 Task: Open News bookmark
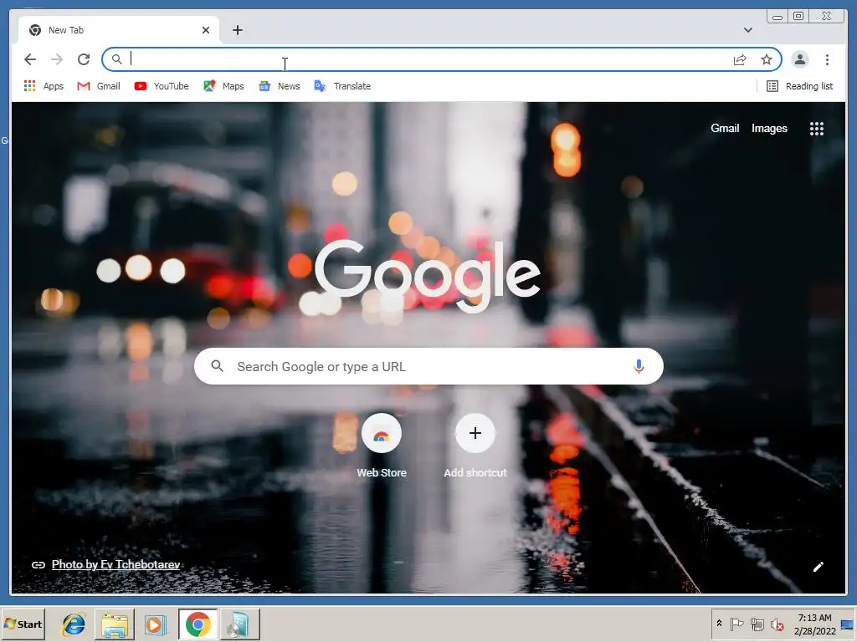tap(280, 86)
